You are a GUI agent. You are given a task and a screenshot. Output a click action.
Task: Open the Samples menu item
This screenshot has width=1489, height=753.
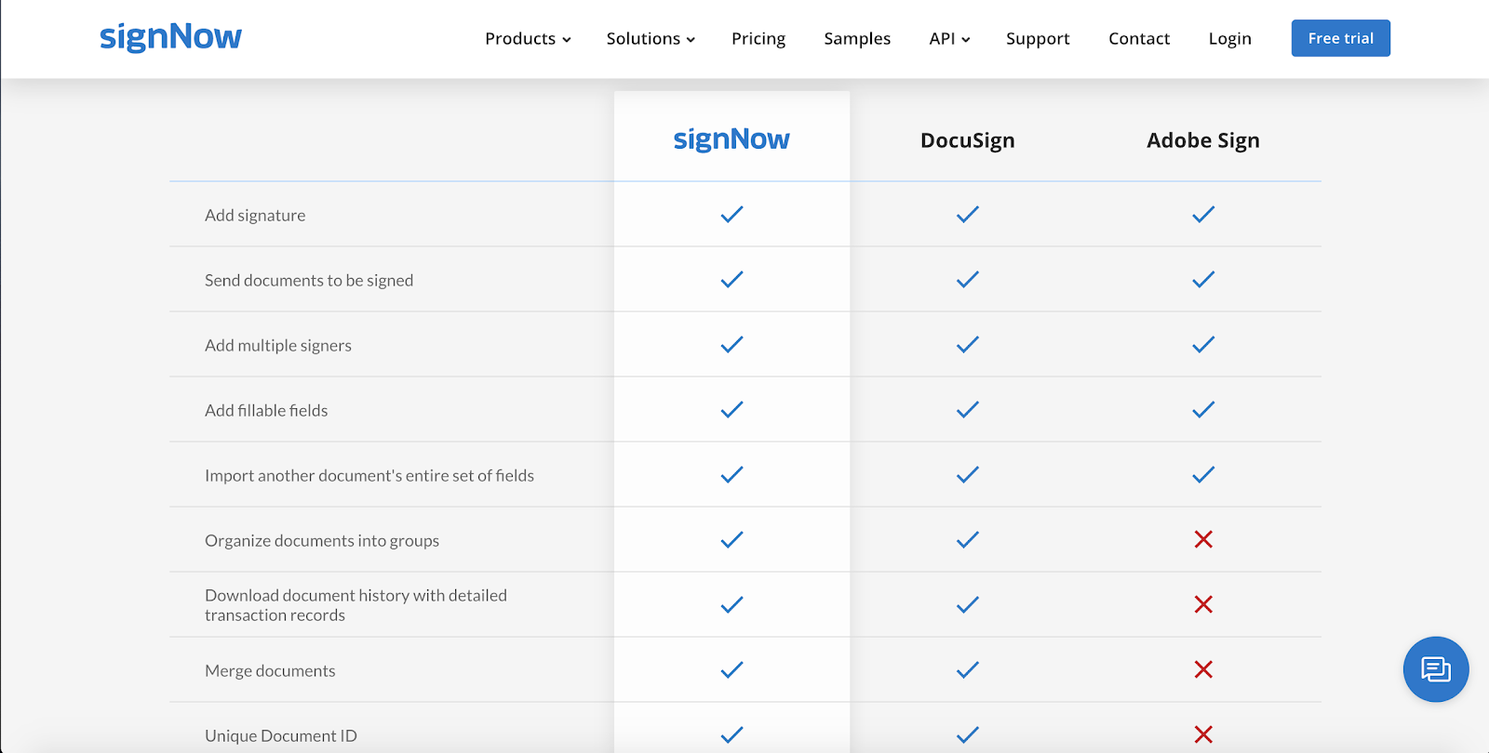pos(857,39)
